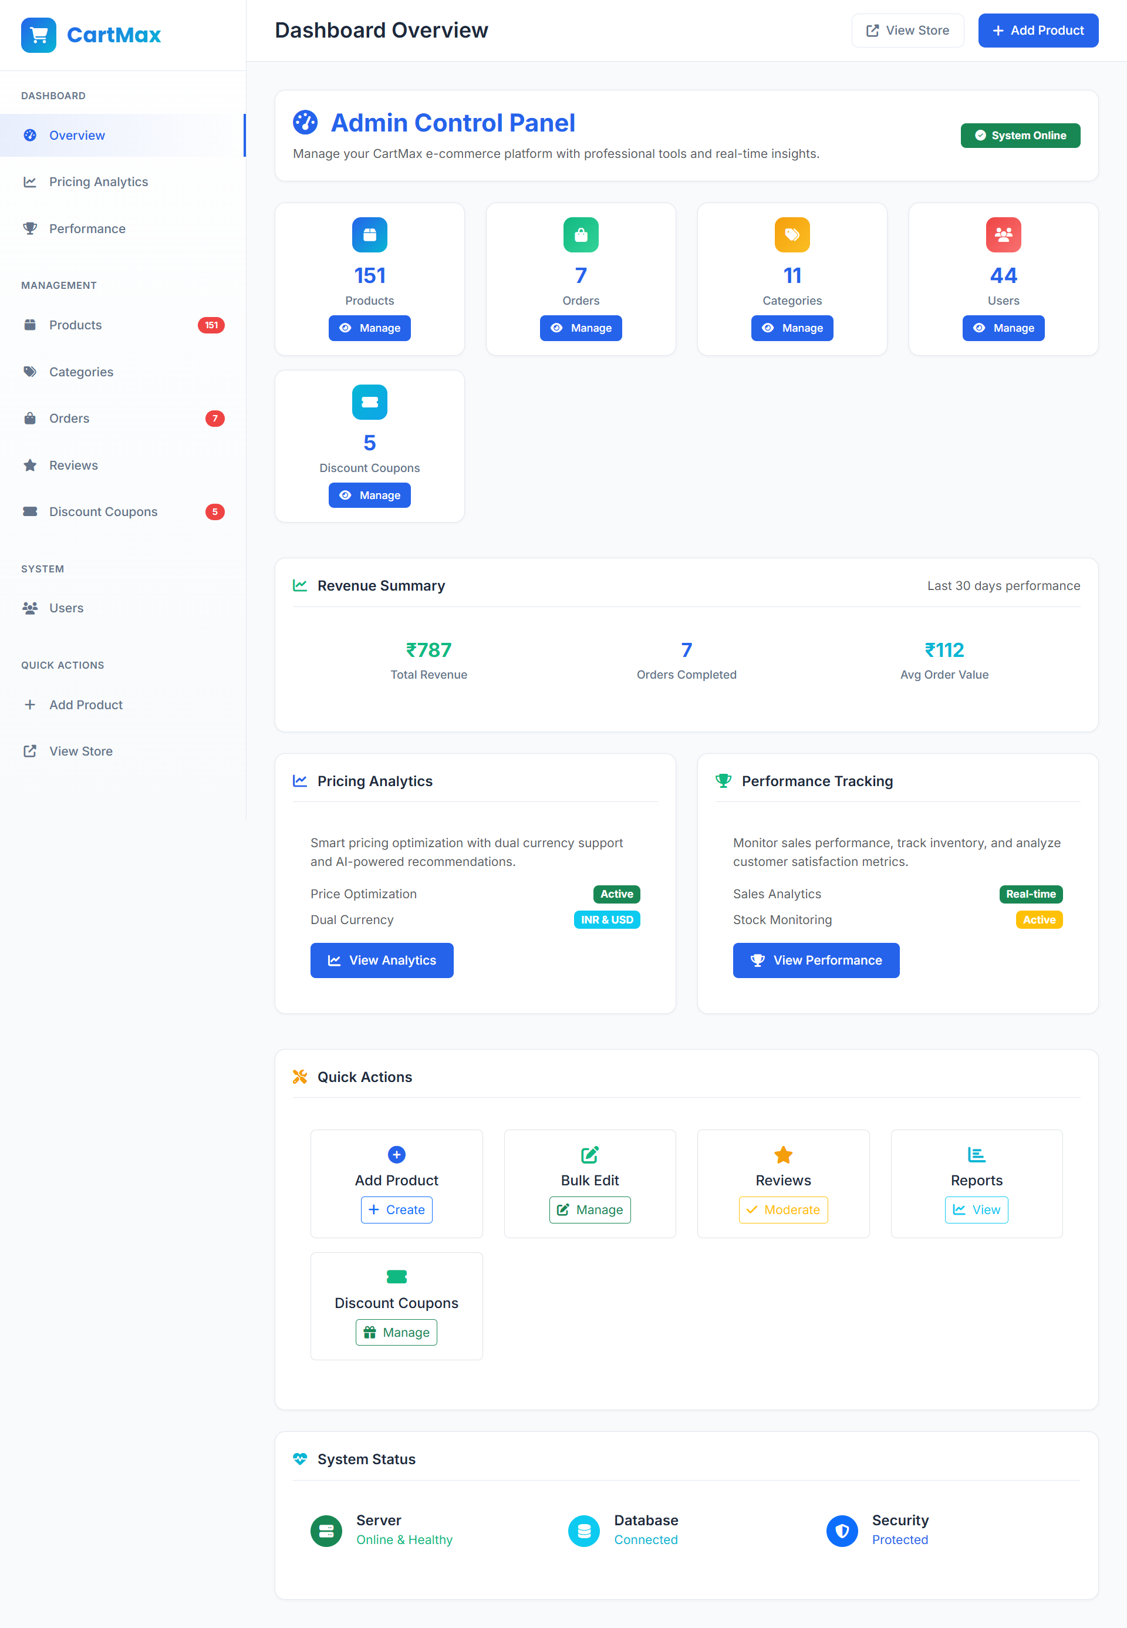1127x1628 pixels.
Task: Click the Add Product plus-circle icon
Action: 396,1155
